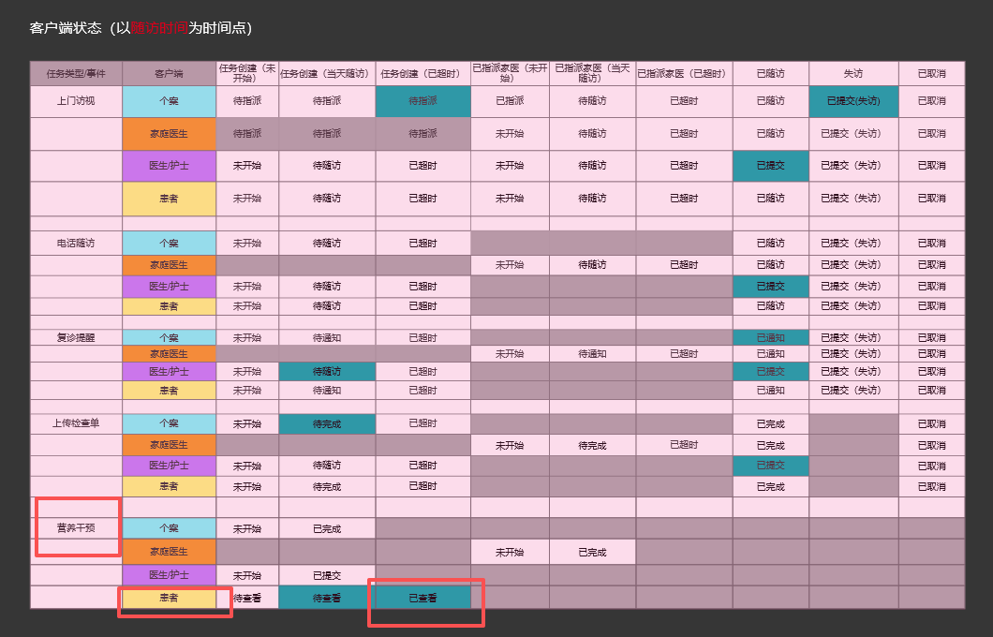
Task: Click the 已指派 cell in 上门访视 row
Action: click(510, 101)
